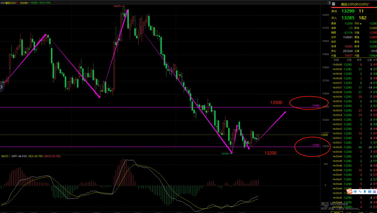This screenshot has height=213, width=377.
Task: Click the Sogou input method S logo
Action: [349, 192]
